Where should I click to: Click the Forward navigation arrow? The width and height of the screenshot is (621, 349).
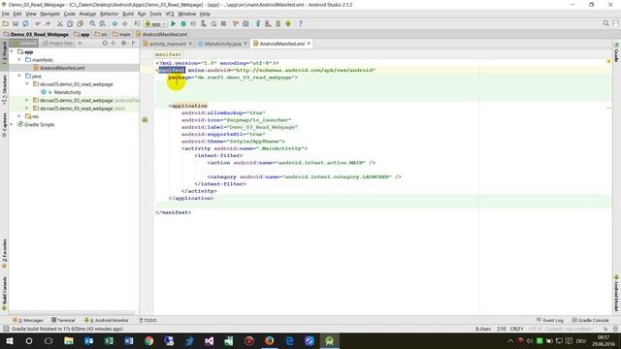pos(124,23)
